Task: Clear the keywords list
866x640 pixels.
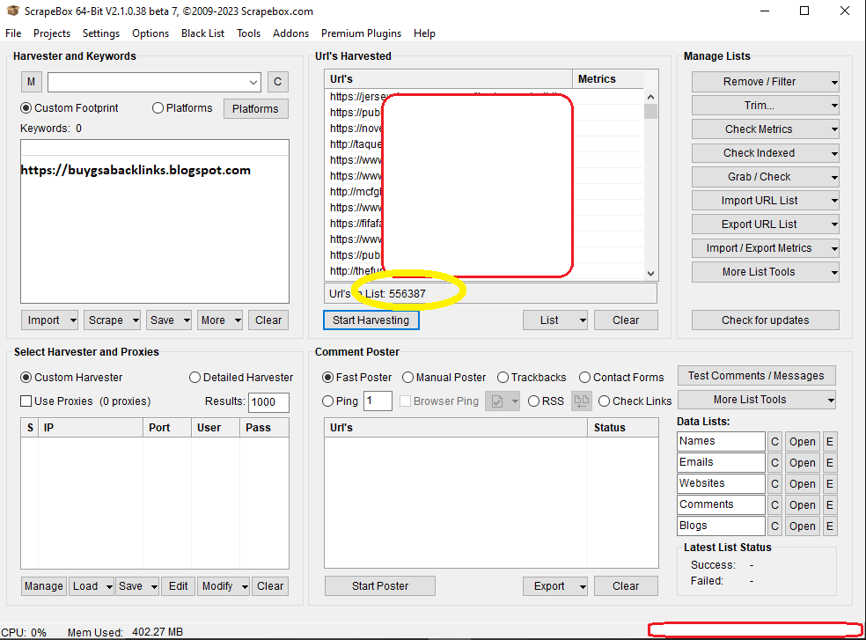Action: (268, 320)
